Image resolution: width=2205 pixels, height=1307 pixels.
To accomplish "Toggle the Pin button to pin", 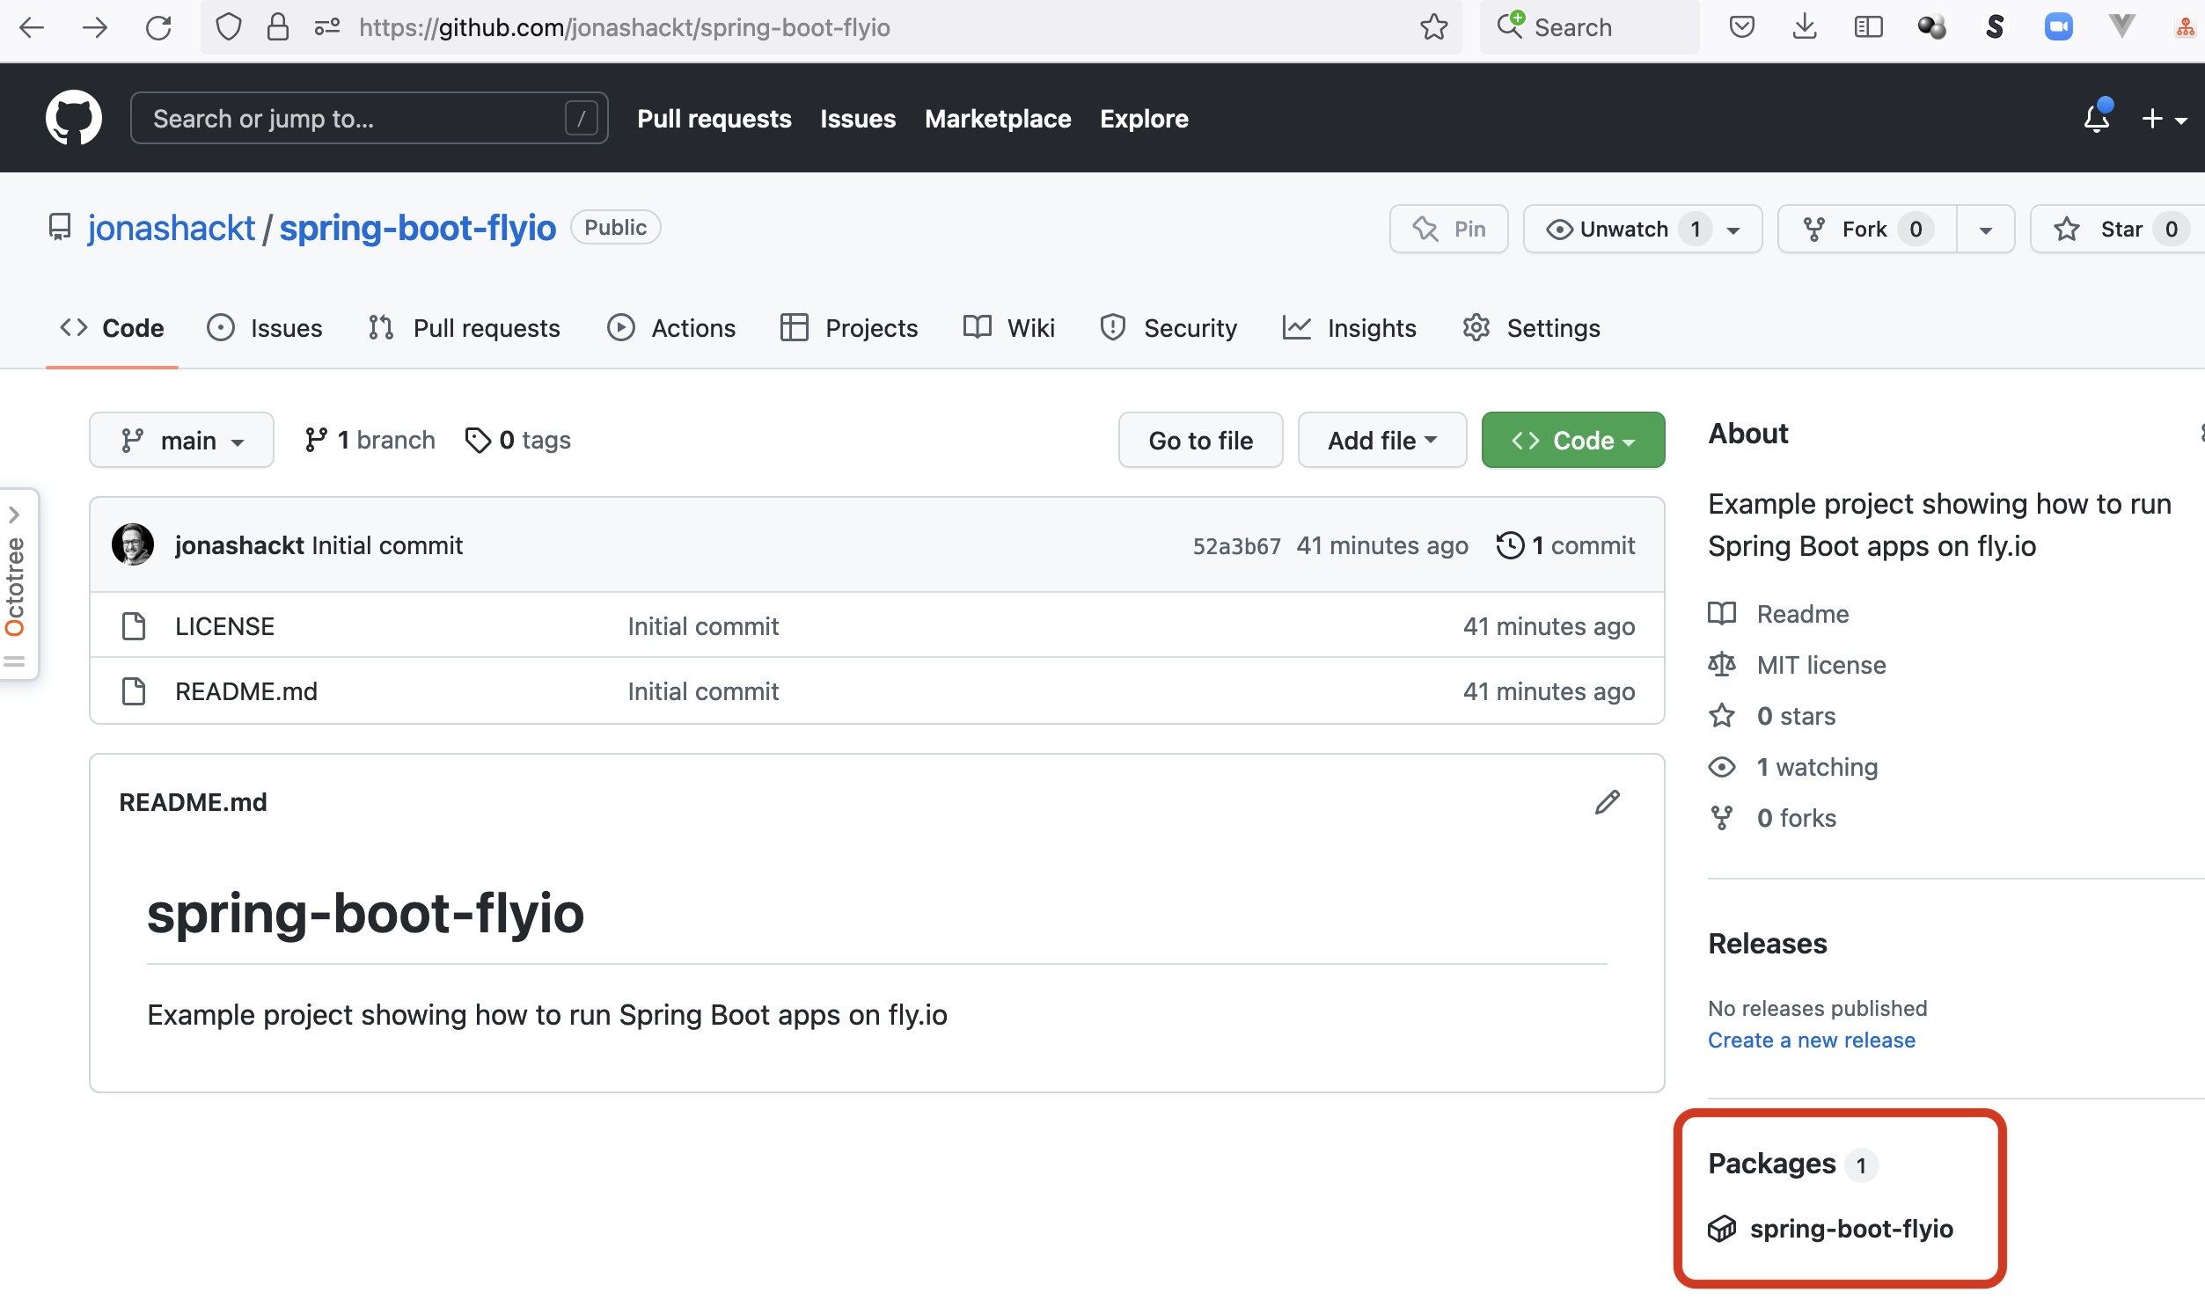I will [x=1447, y=229].
